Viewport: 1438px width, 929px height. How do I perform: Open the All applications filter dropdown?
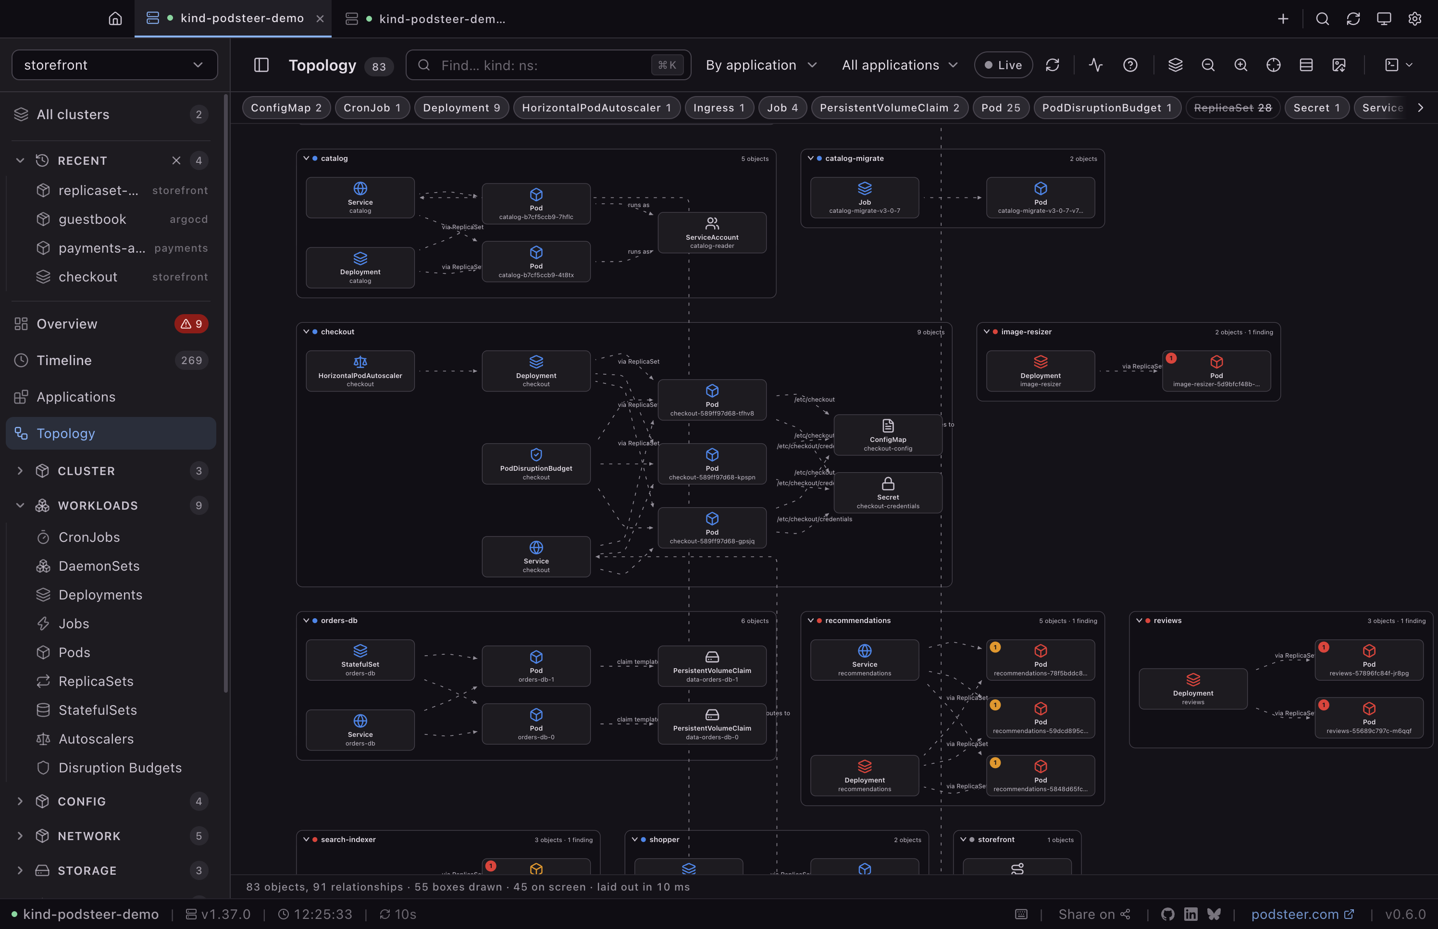tap(900, 64)
